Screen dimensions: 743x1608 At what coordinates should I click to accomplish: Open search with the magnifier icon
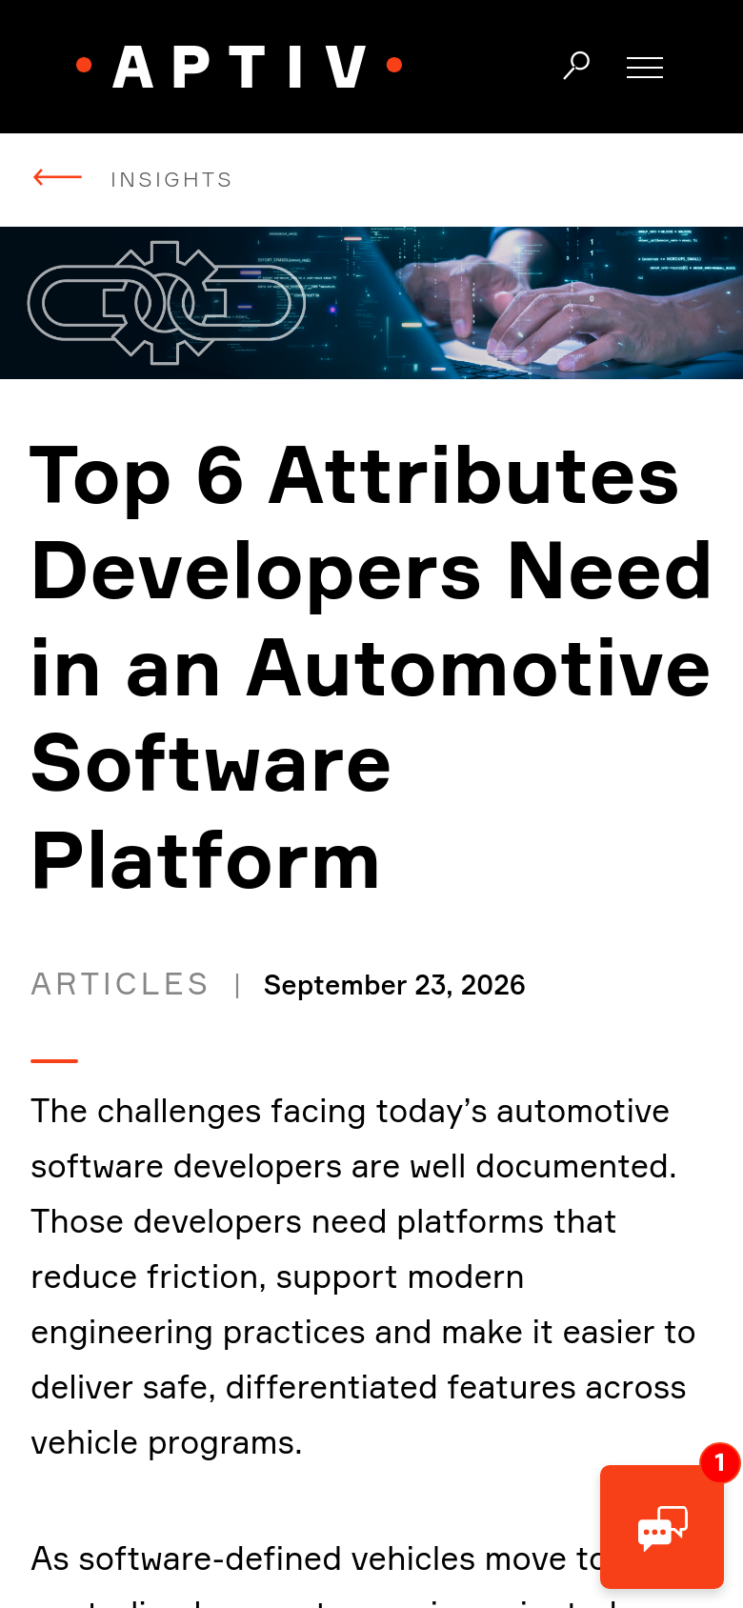pos(576,66)
